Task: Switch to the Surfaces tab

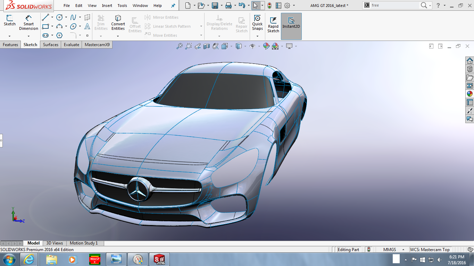Action: click(51, 45)
